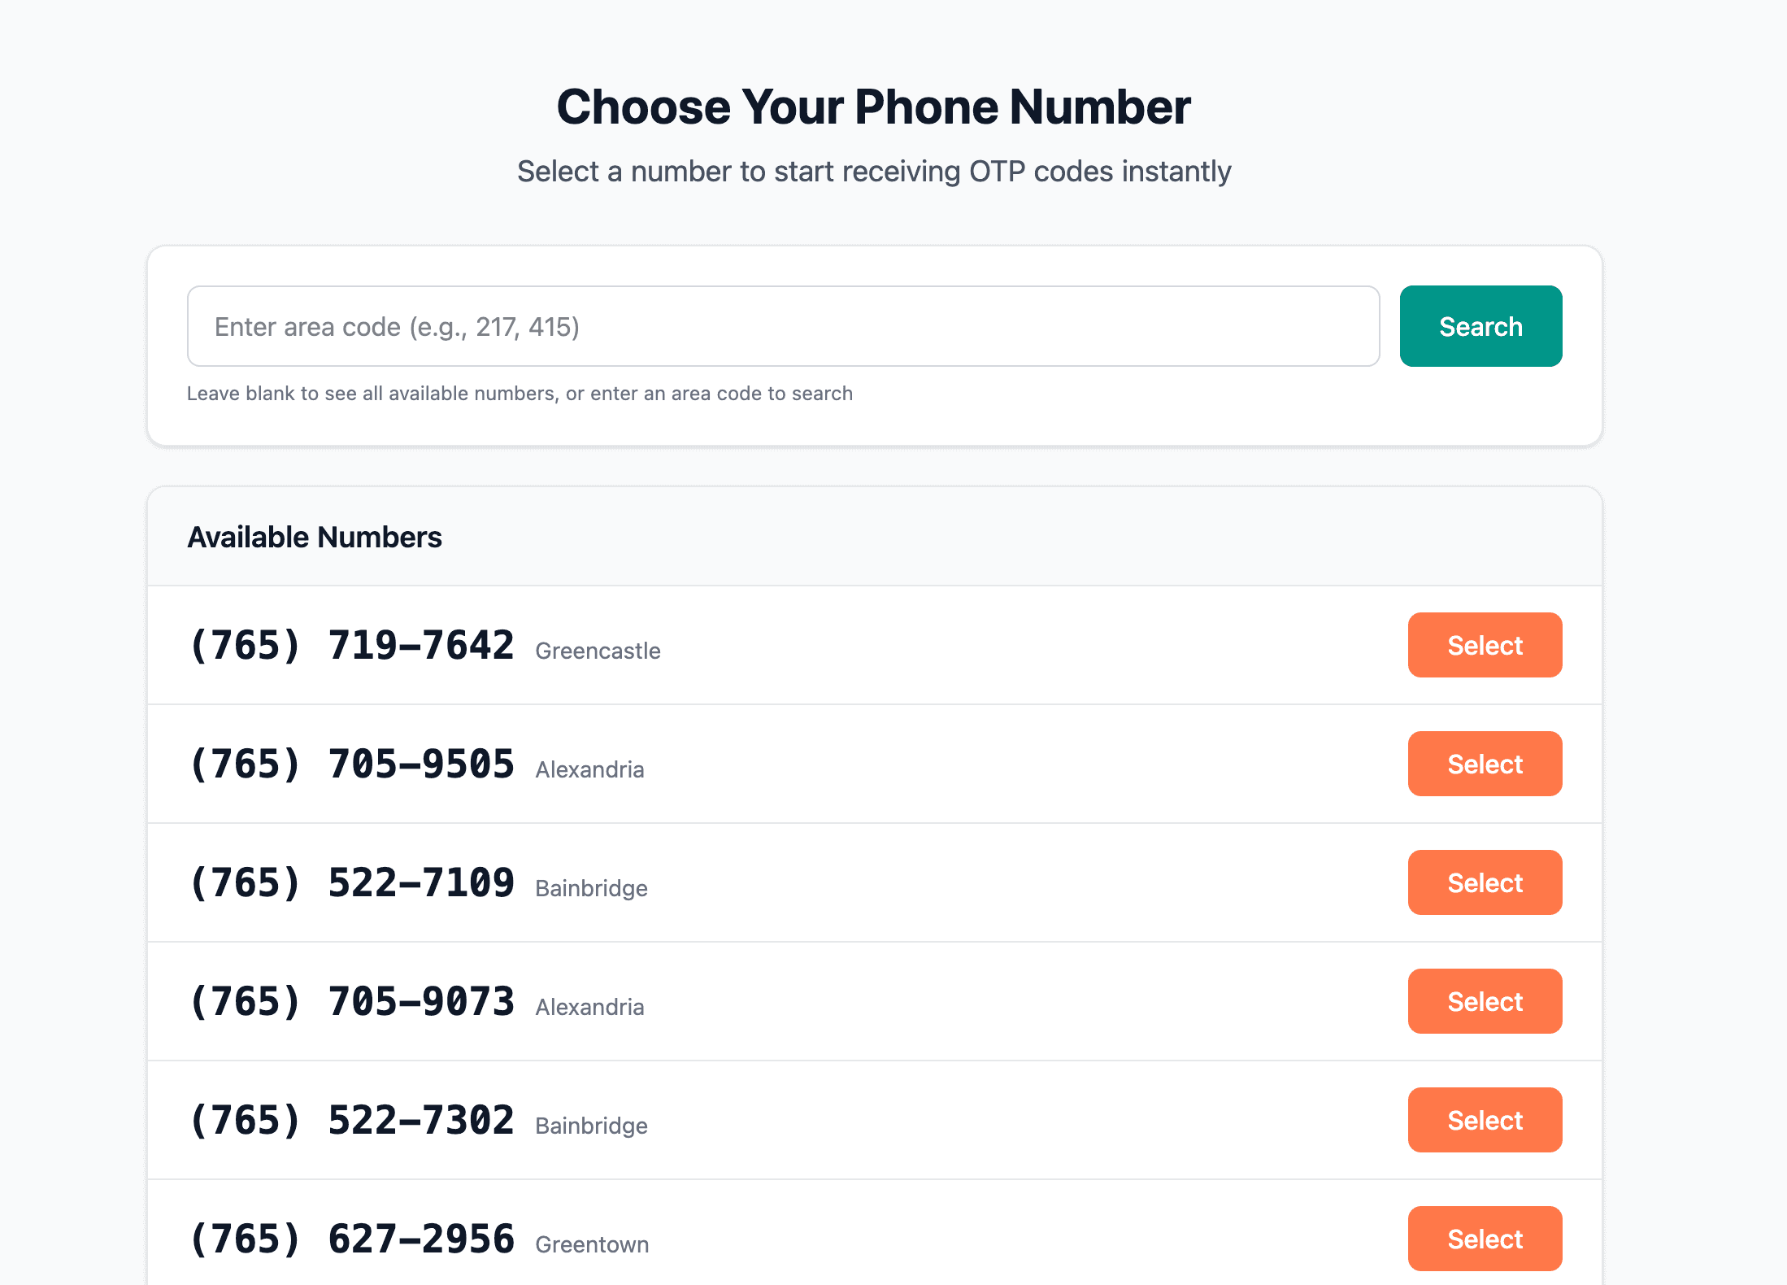This screenshot has width=1787, height=1285.
Task: Click the Available Numbers section header
Action: [315, 537]
